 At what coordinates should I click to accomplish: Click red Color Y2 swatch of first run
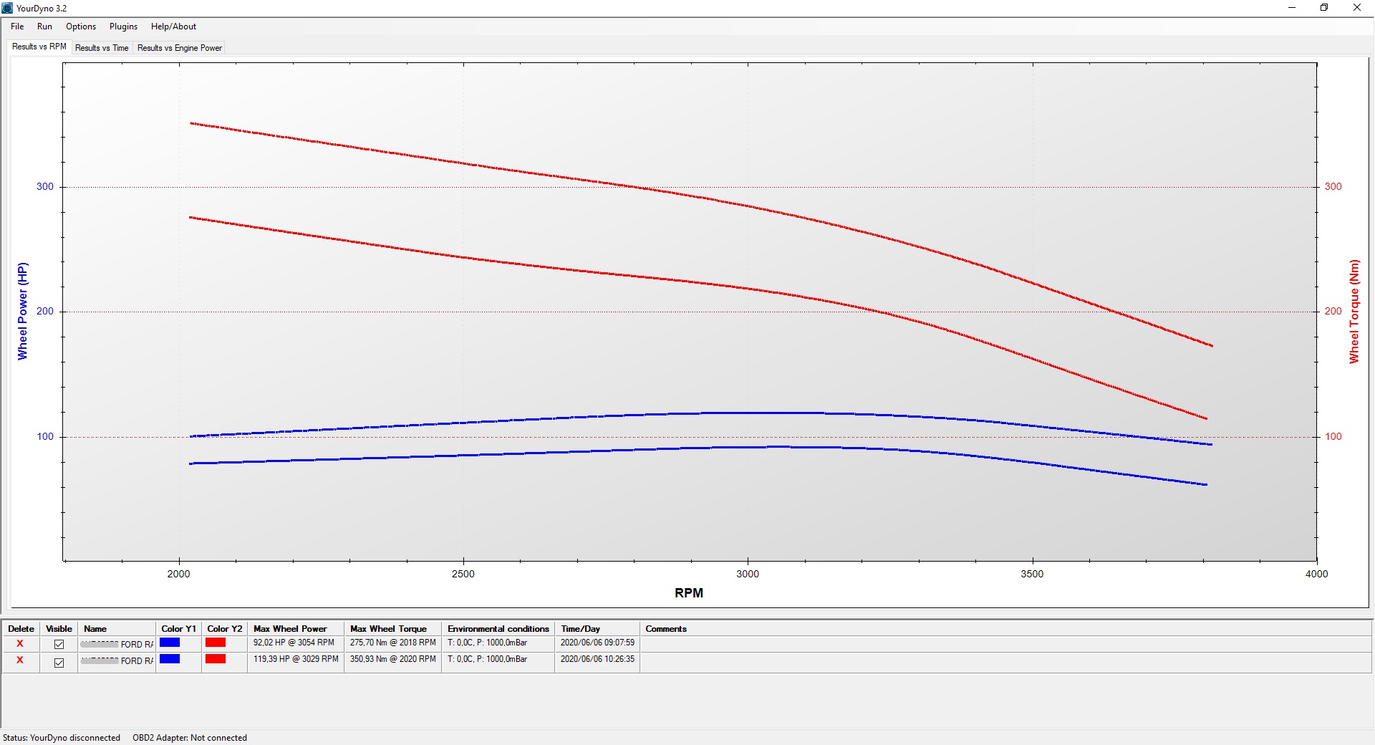tap(216, 643)
